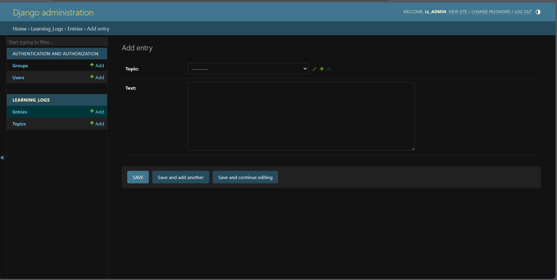Screen dimensions: 557x280
Task: Click the SAVE button
Action: pyautogui.click(x=138, y=177)
